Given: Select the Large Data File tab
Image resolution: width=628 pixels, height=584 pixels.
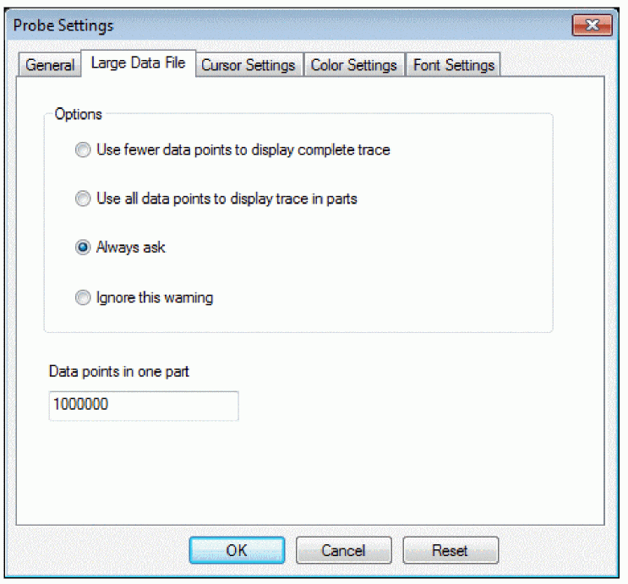Looking at the screenshot, I should (138, 63).
